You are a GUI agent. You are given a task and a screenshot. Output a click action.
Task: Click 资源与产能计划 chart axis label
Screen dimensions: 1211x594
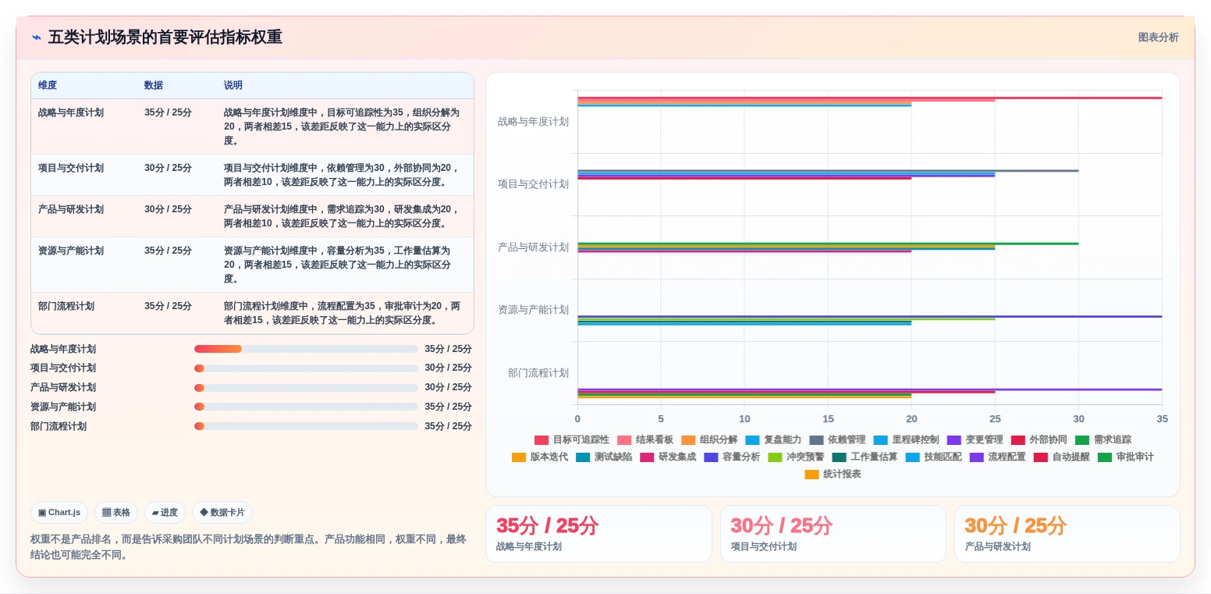533,310
